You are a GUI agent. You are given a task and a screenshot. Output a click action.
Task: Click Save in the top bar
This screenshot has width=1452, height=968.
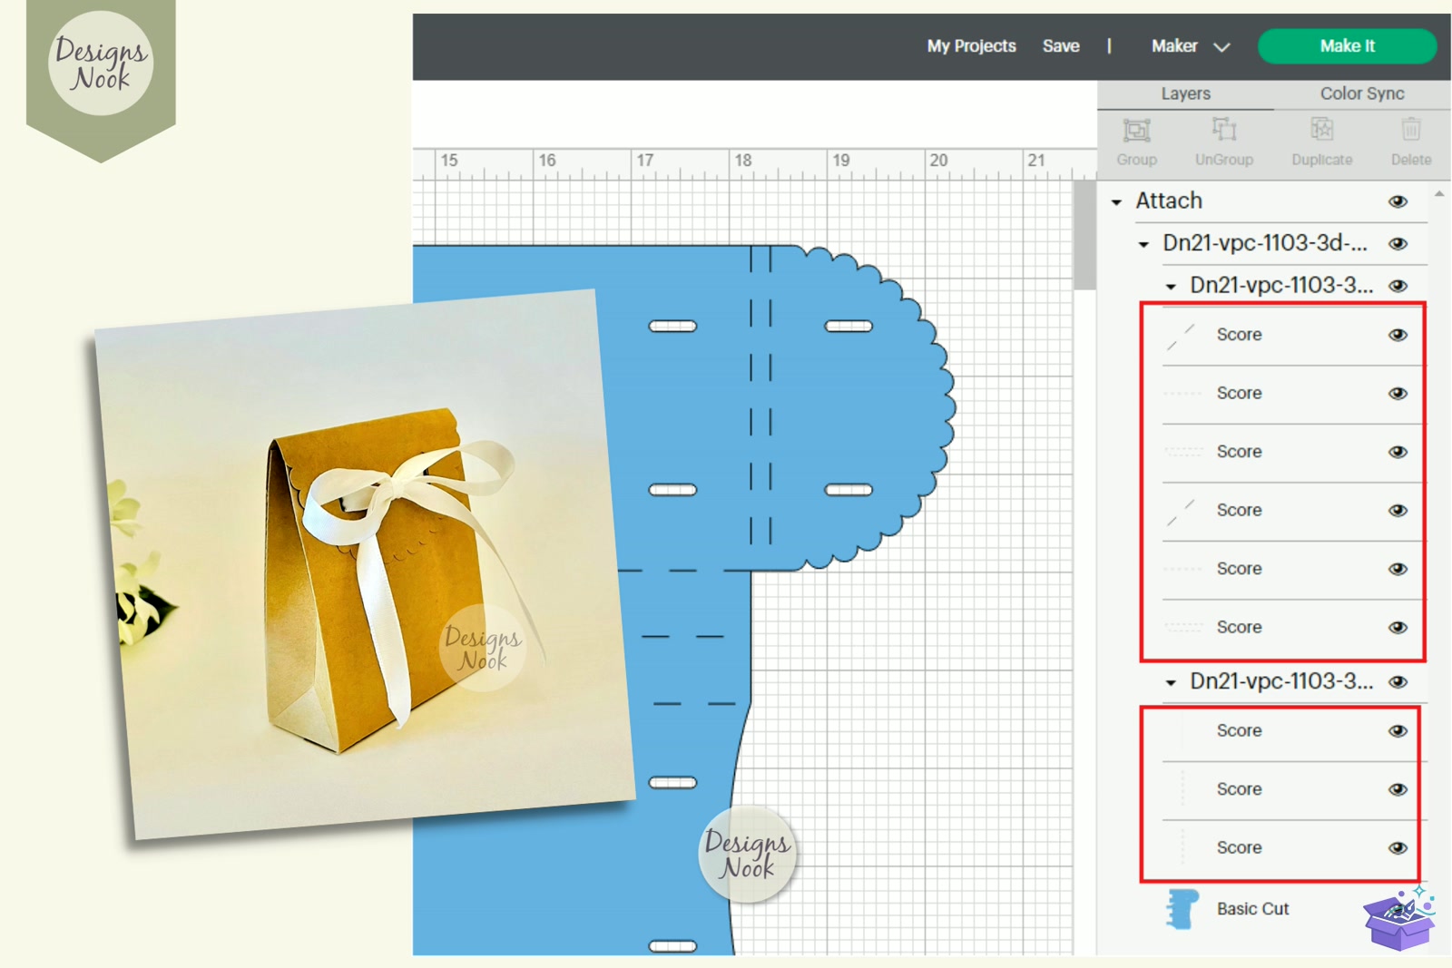[x=1061, y=46]
